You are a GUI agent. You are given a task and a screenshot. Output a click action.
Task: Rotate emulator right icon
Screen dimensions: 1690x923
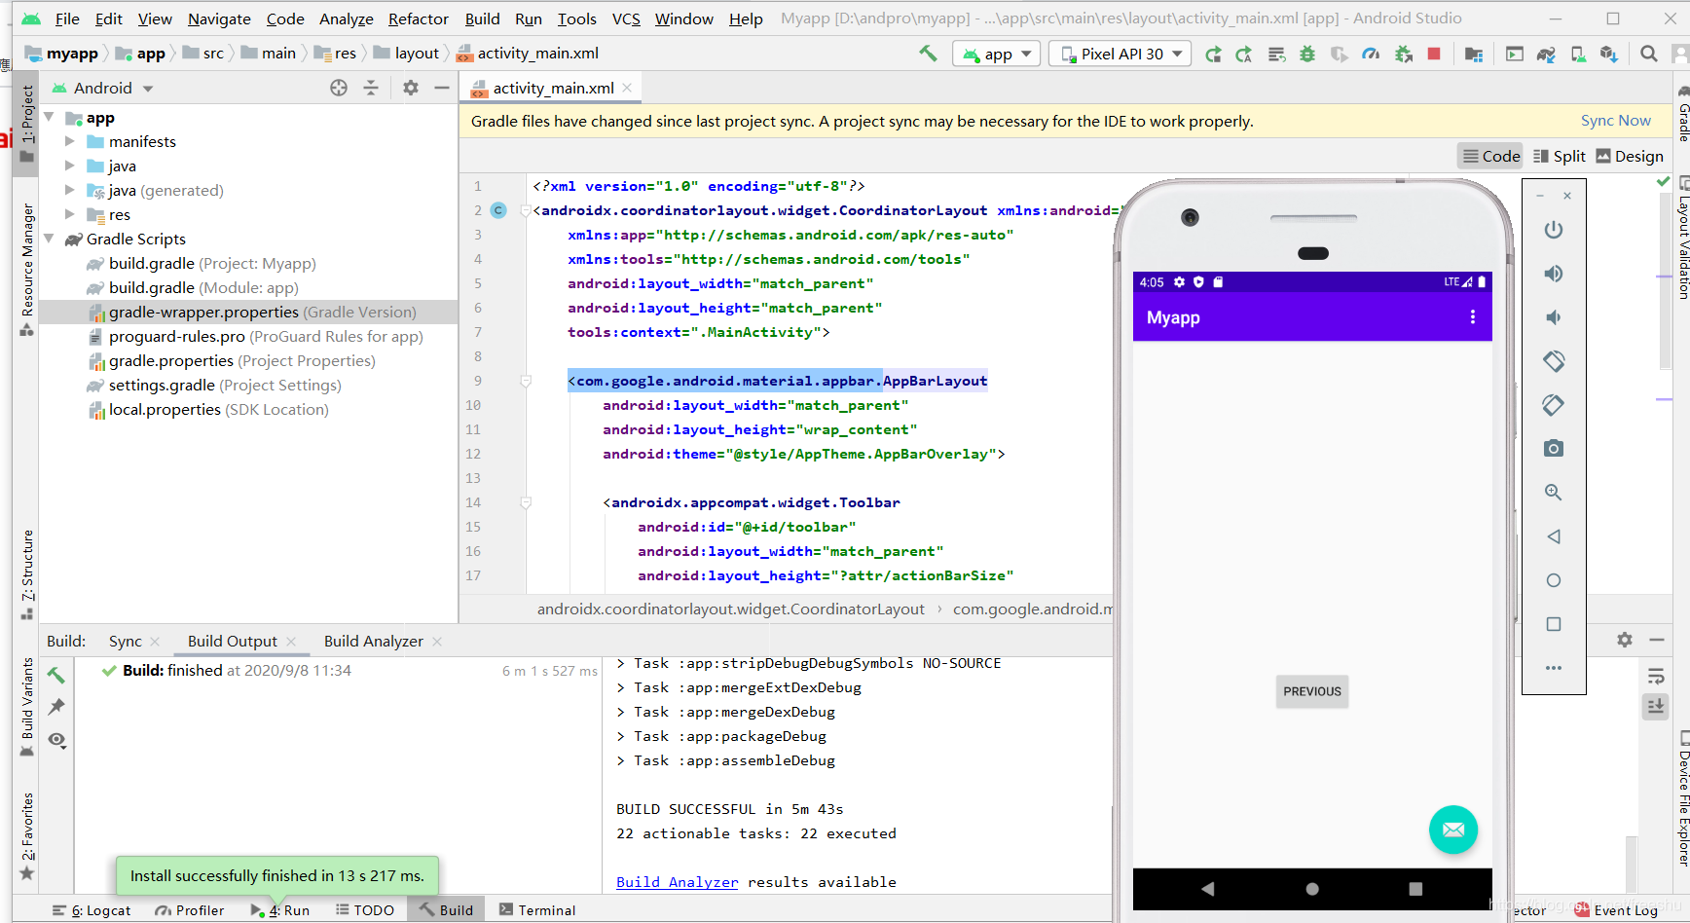tap(1554, 405)
